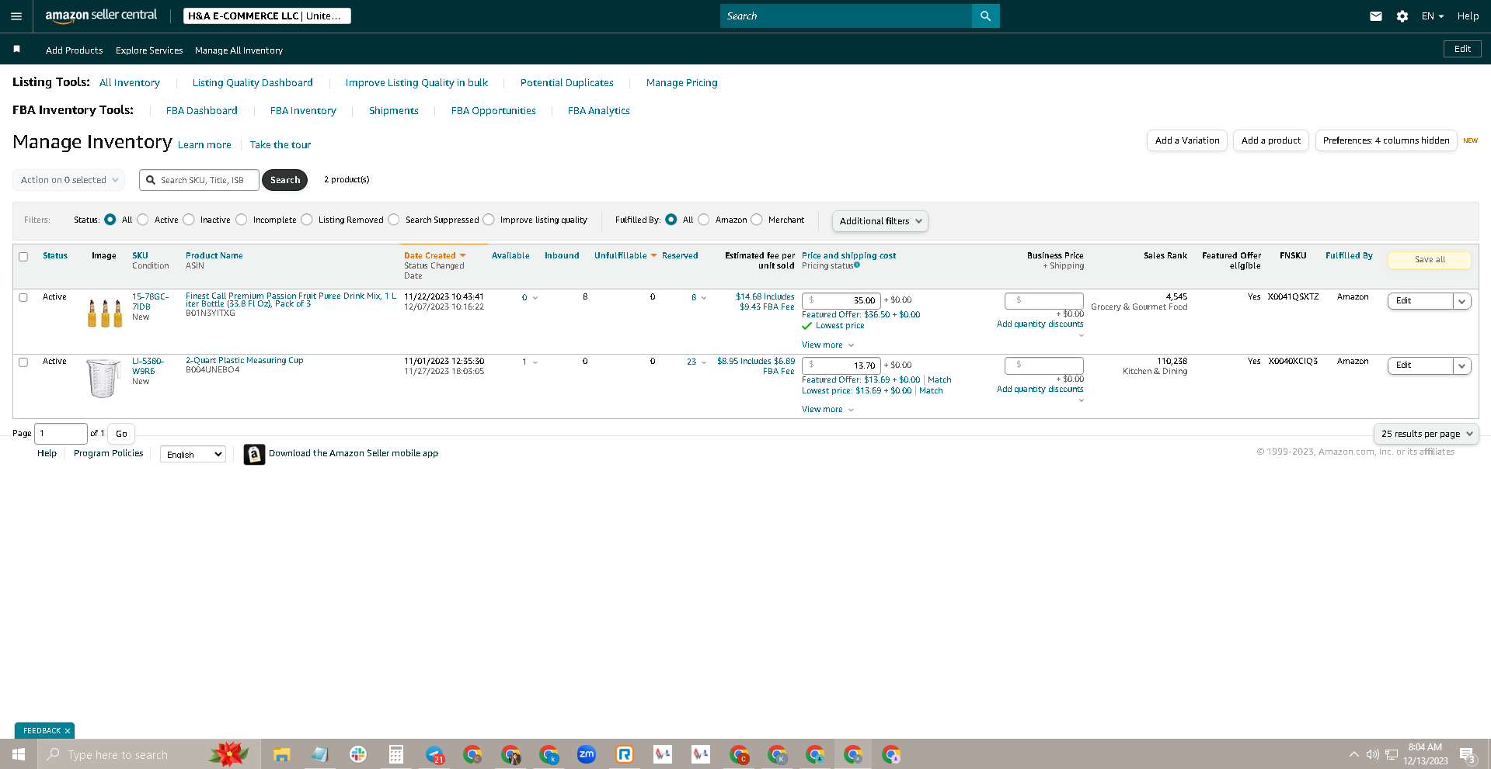Viewport: 1491px width, 769px height.
Task: Click the bookmark flag icon in shortcuts bar
Action: pos(16,49)
